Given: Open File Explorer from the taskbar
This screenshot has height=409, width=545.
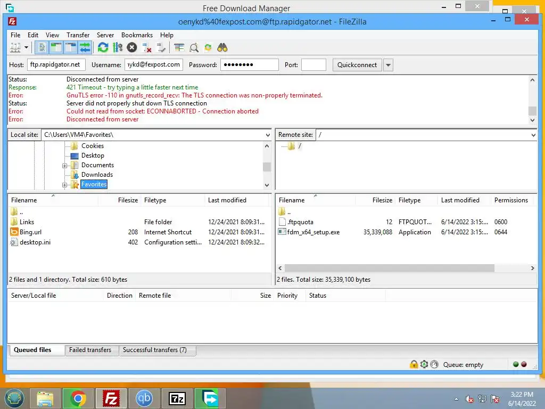Looking at the screenshot, I should [45, 398].
